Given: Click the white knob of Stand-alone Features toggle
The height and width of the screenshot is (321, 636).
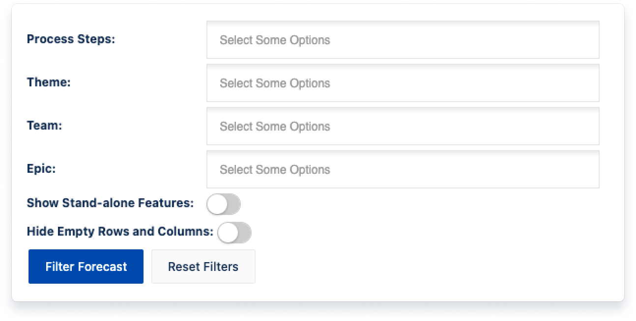Looking at the screenshot, I should [217, 204].
